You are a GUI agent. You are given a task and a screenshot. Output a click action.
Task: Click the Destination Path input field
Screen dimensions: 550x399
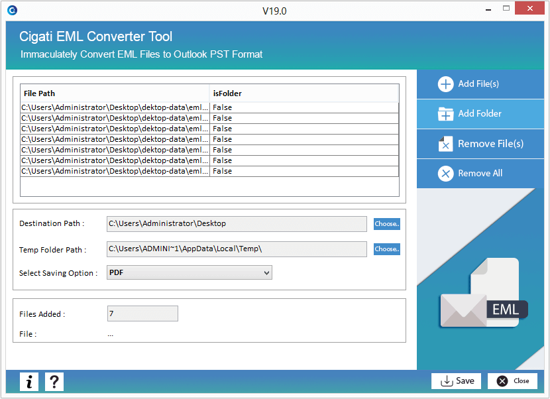(237, 224)
